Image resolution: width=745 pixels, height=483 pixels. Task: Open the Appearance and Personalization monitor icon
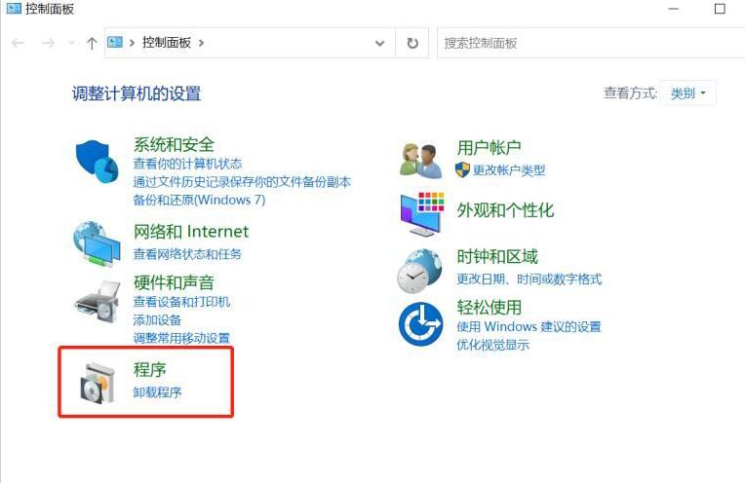(422, 214)
